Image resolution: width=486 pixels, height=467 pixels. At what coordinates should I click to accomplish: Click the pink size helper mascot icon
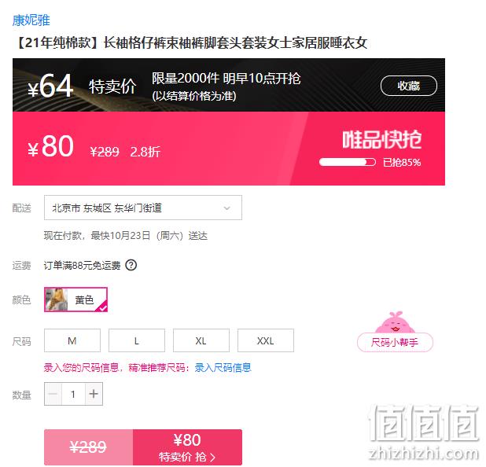click(395, 322)
